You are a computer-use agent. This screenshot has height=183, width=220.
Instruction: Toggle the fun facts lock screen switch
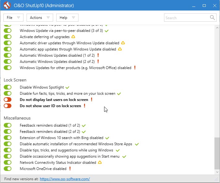(8, 93)
